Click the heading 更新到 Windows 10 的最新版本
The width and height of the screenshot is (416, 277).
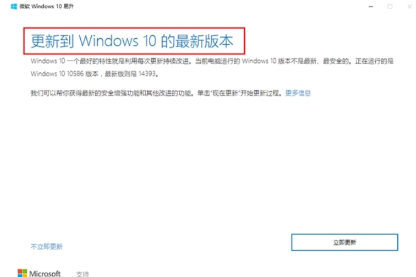coord(132,41)
